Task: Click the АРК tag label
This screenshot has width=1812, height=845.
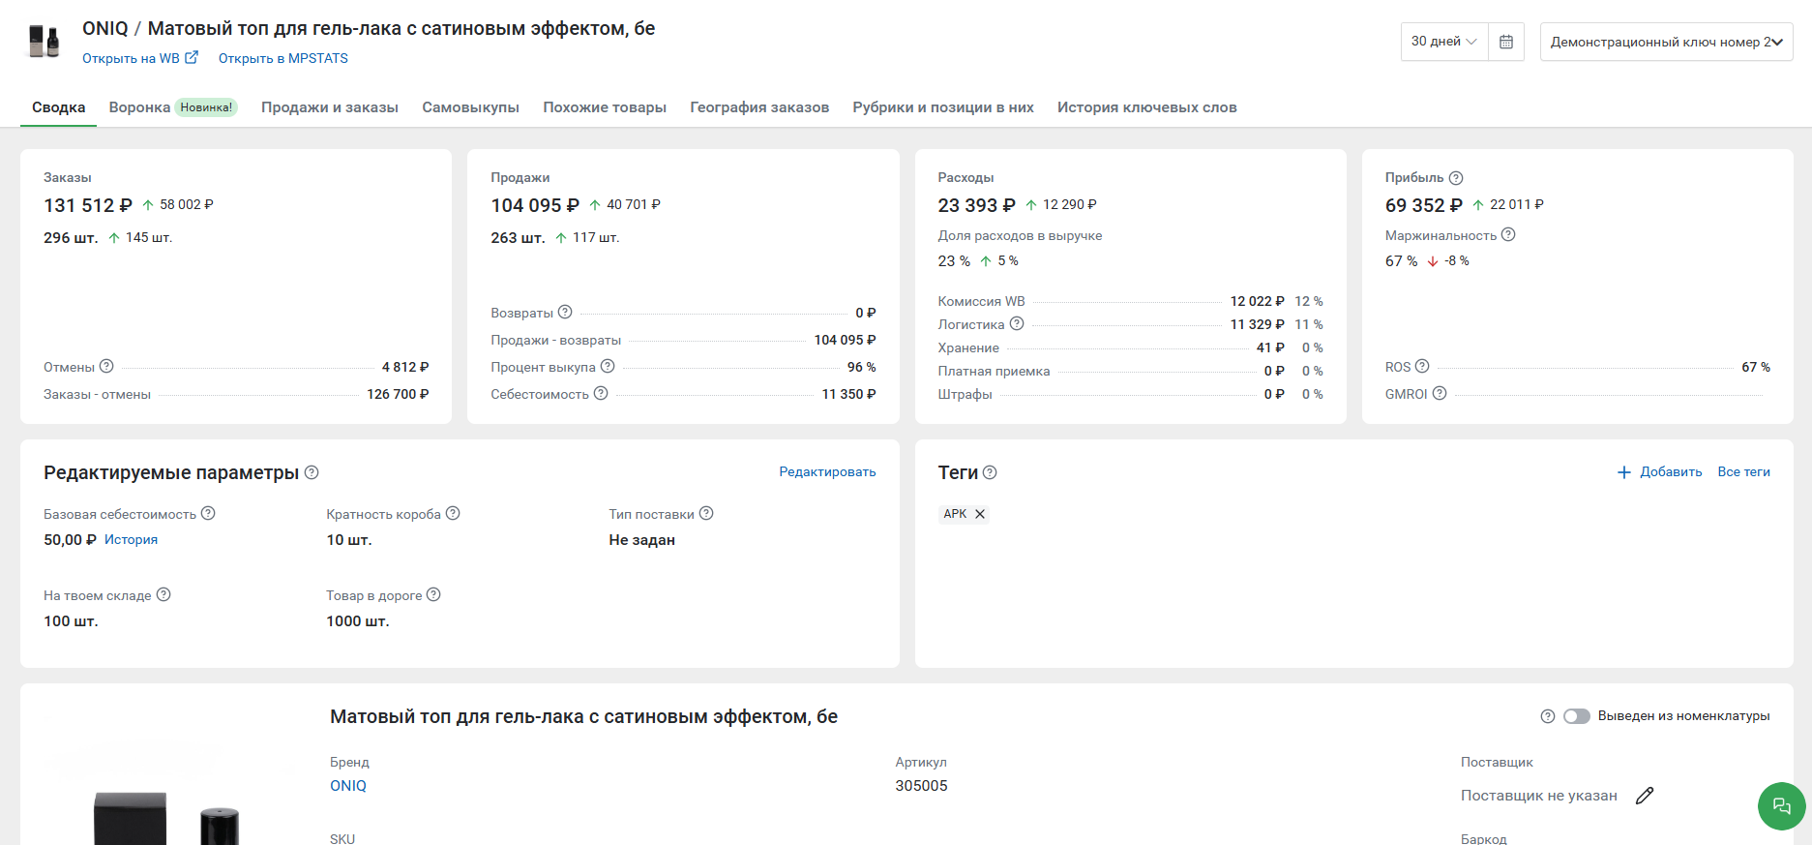Action: tap(955, 514)
